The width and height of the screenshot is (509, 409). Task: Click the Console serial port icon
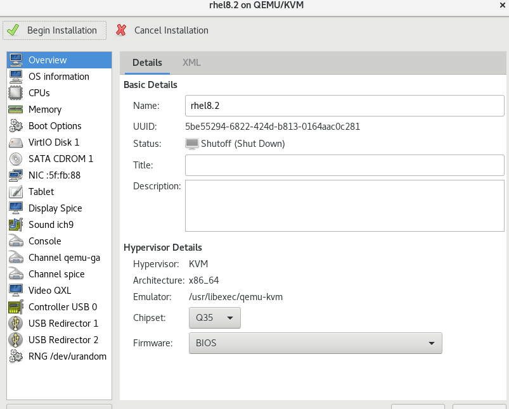(16, 241)
